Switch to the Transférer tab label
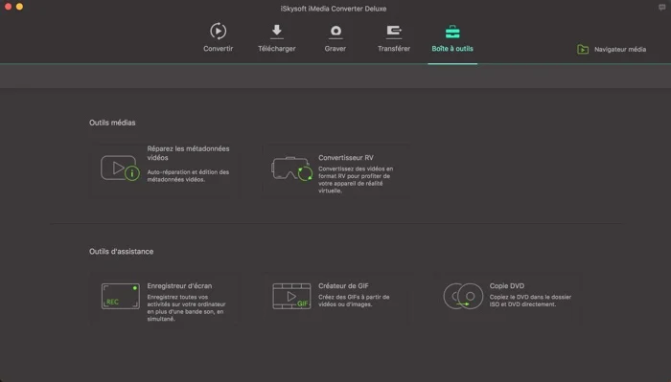This screenshot has height=382, width=671. [394, 49]
